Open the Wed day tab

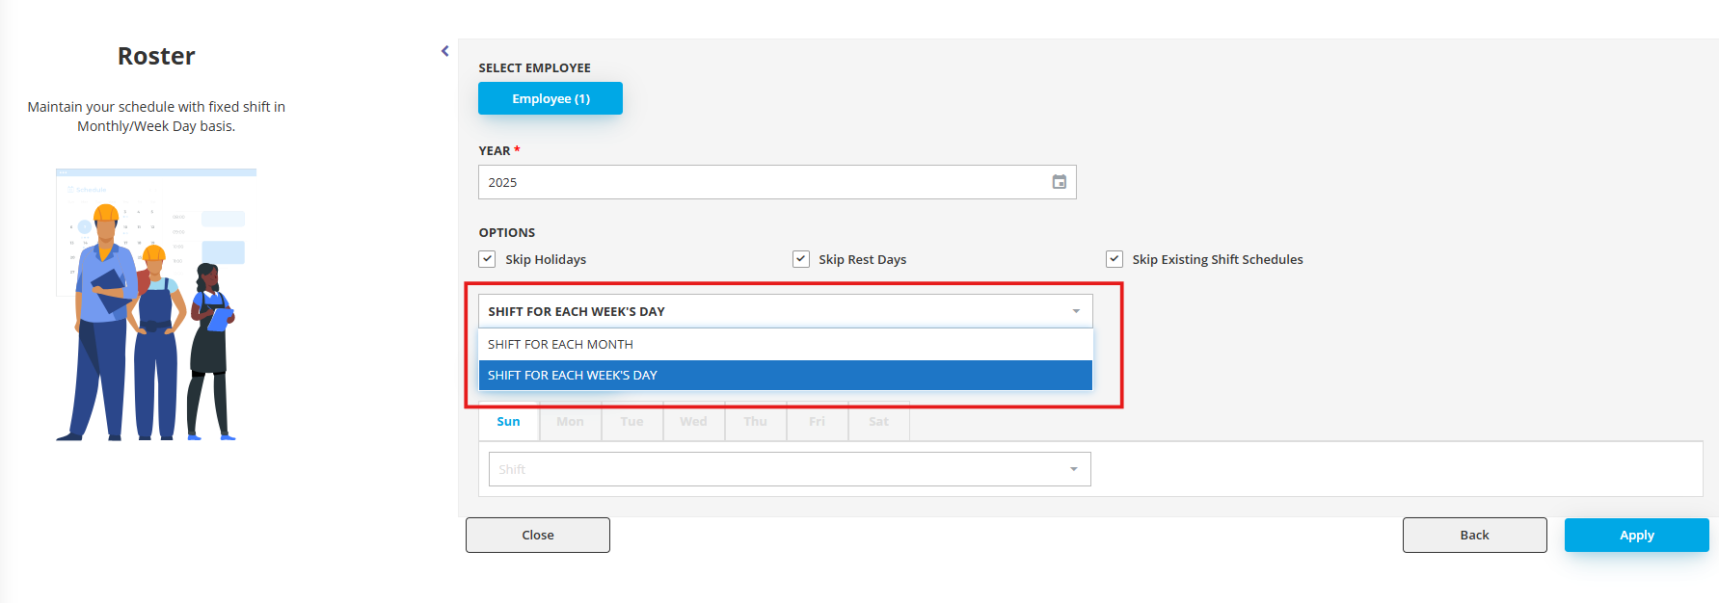tap(693, 422)
